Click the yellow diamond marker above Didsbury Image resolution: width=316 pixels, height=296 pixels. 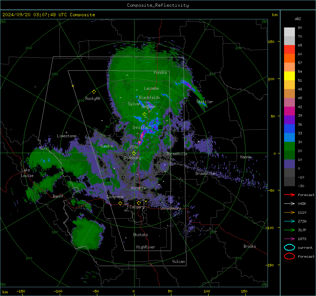(x=134, y=153)
